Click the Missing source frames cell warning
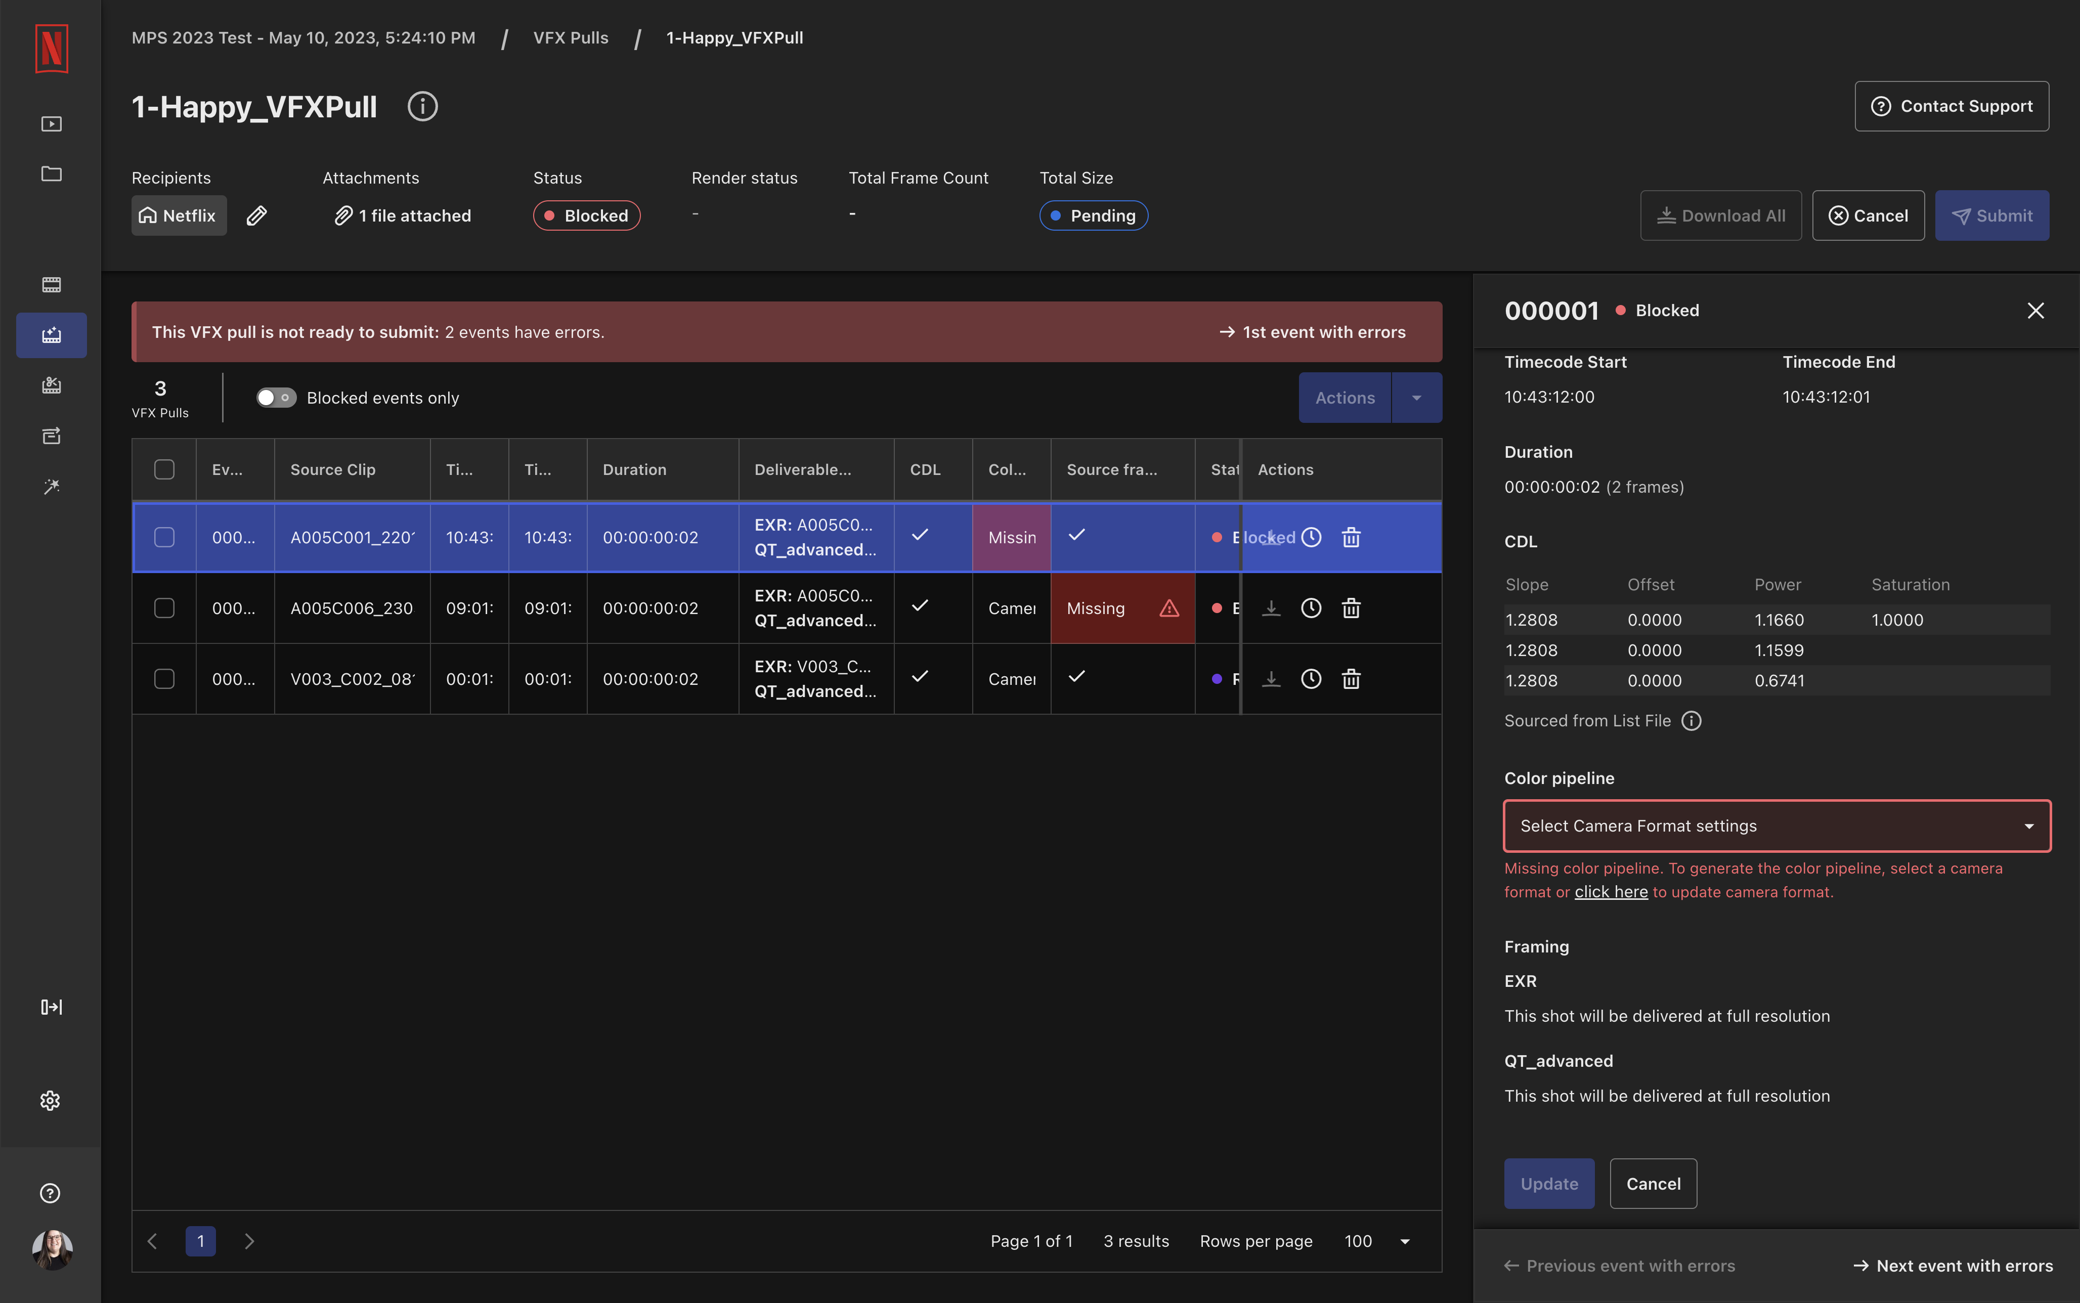 point(1168,609)
